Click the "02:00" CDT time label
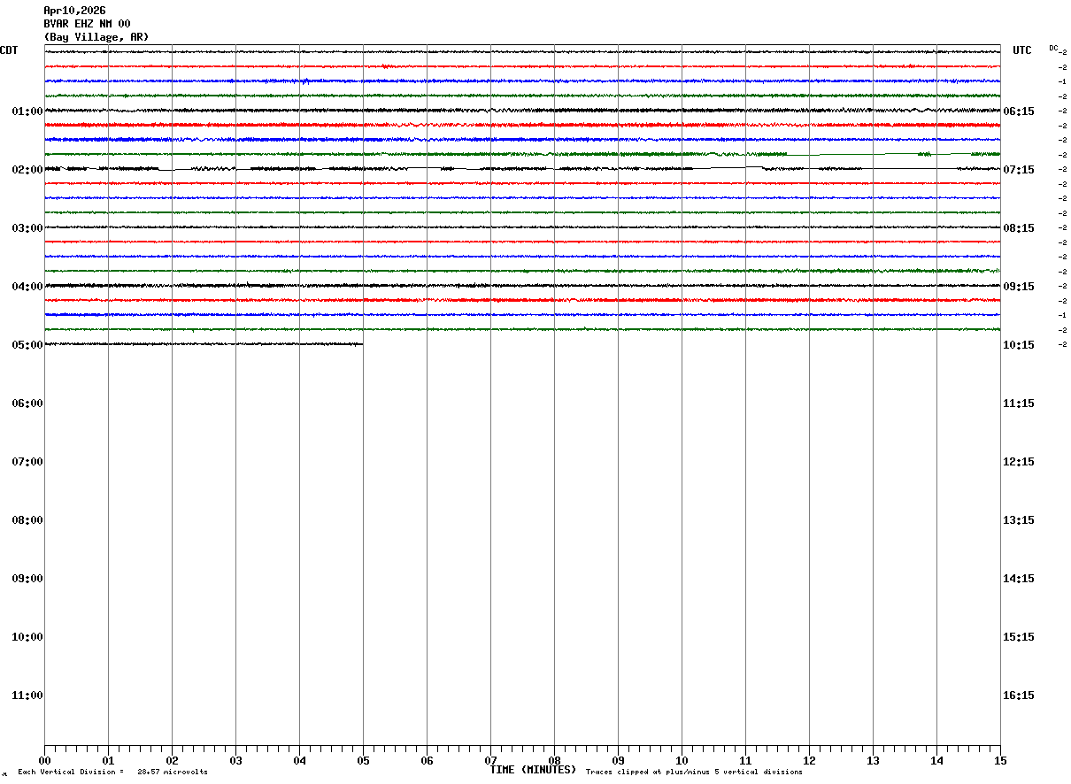 27,170
